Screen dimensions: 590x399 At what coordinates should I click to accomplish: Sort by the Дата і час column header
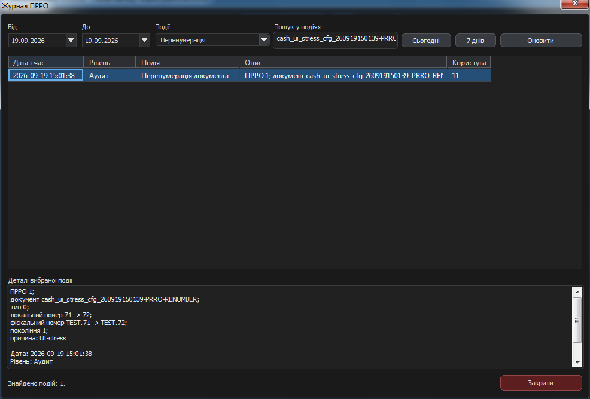click(x=46, y=62)
